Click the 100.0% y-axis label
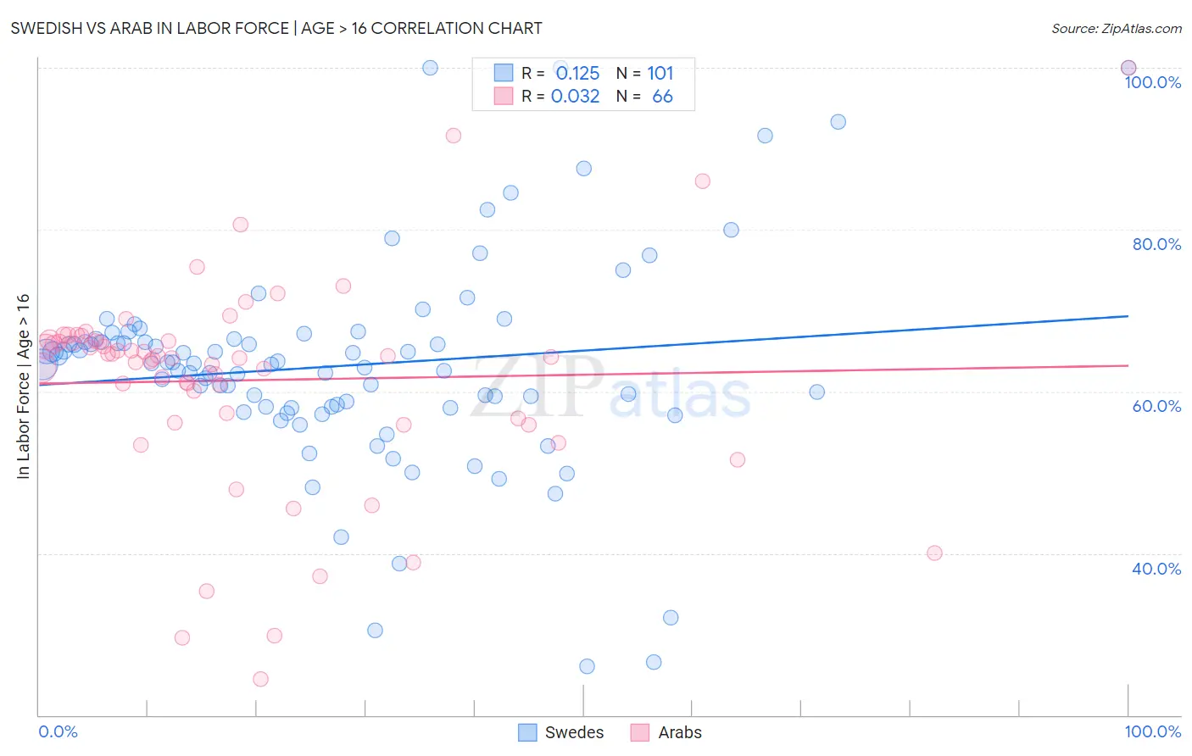This screenshot has width=1192, height=756. pos(1153,82)
